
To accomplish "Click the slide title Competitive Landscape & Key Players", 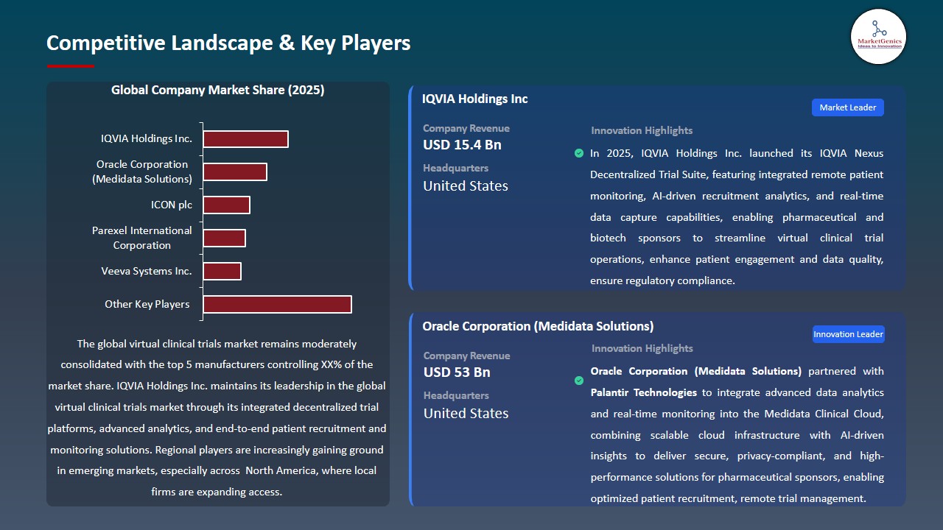I will [228, 43].
